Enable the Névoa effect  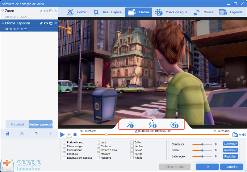point(132,150)
